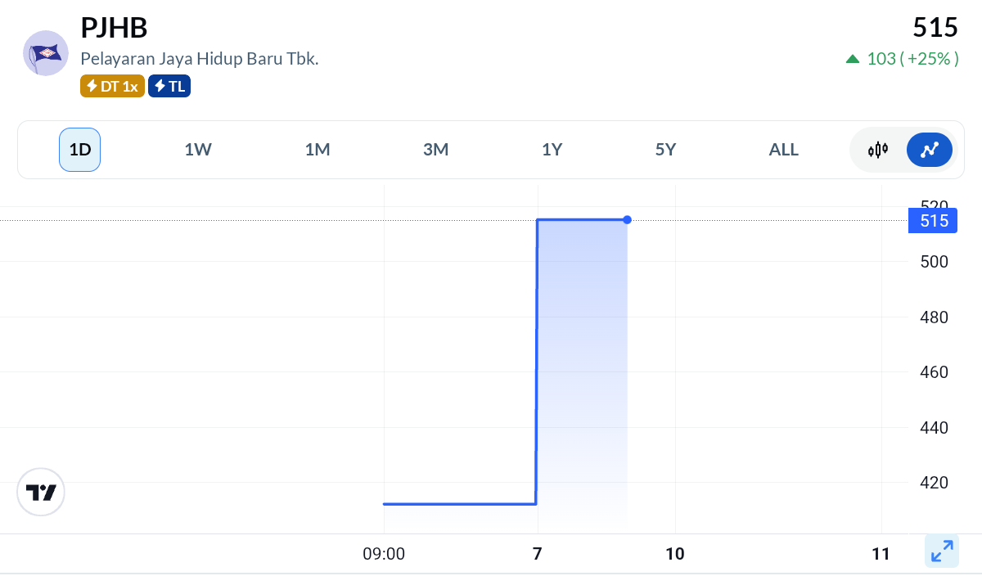The width and height of the screenshot is (982, 576).
Task: Switch to the 3M timeframe
Action: tap(436, 150)
